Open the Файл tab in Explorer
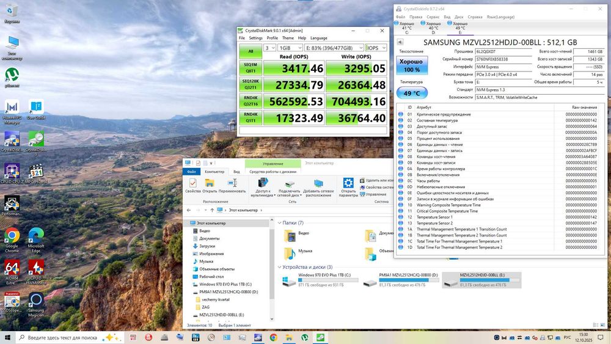The width and height of the screenshot is (611, 344). (x=191, y=172)
